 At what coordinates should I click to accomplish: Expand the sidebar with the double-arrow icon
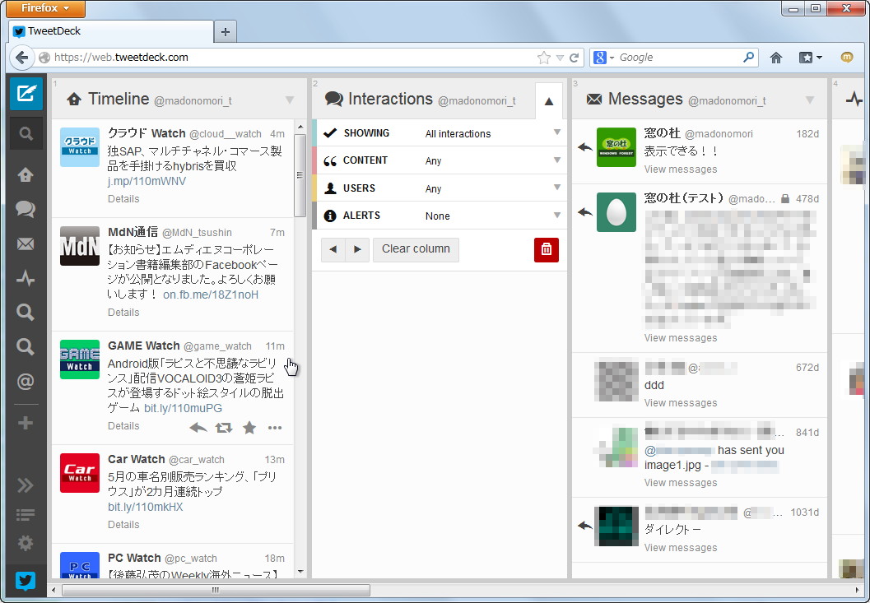[26, 485]
